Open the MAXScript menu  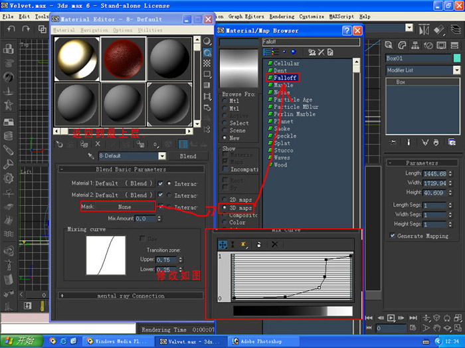[341, 17]
